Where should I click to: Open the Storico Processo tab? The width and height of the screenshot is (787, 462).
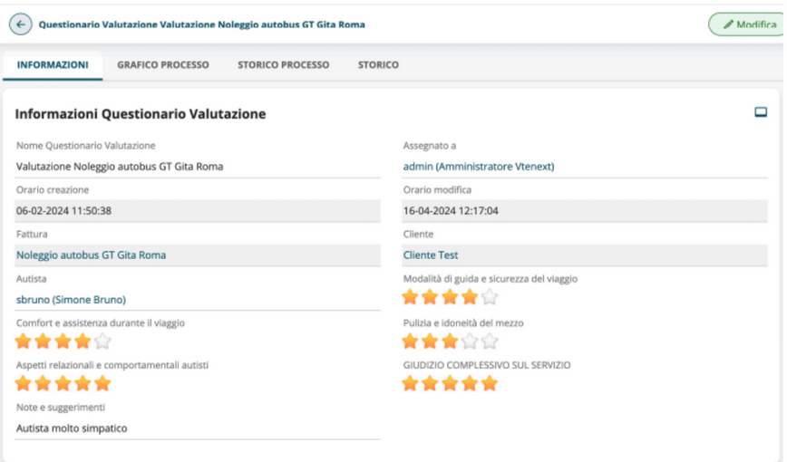click(x=283, y=65)
